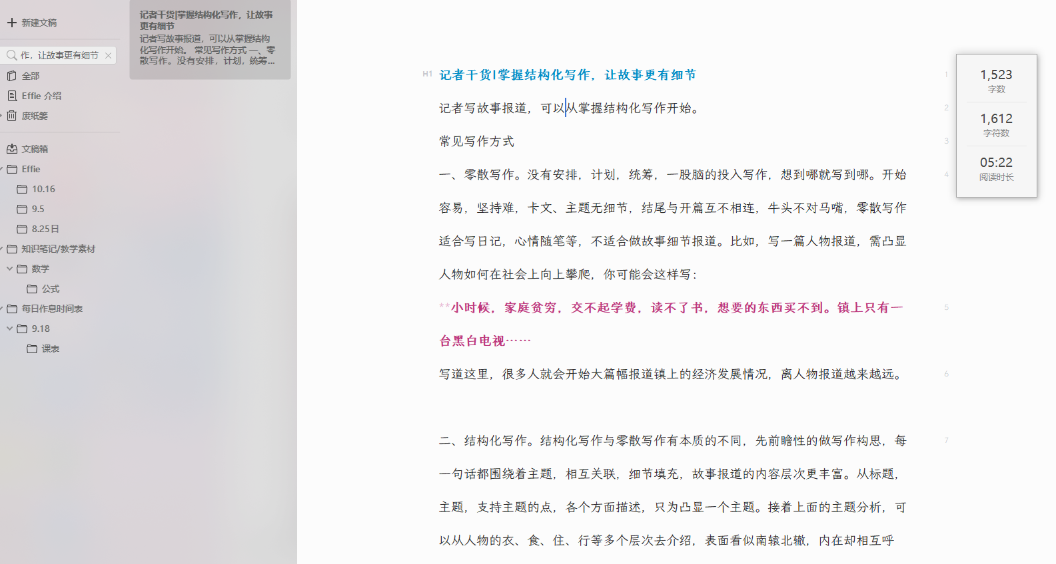The width and height of the screenshot is (1056, 564).
Task: Clear the search field with the X icon
Action: click(108, 56)
